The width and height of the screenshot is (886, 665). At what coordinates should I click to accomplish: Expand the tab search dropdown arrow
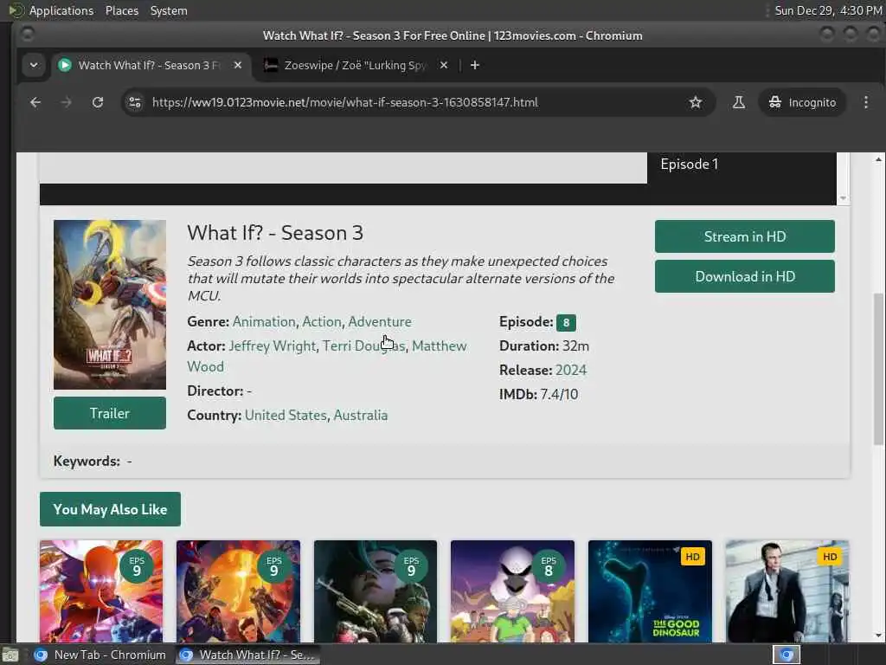click(x=34, y=65)
